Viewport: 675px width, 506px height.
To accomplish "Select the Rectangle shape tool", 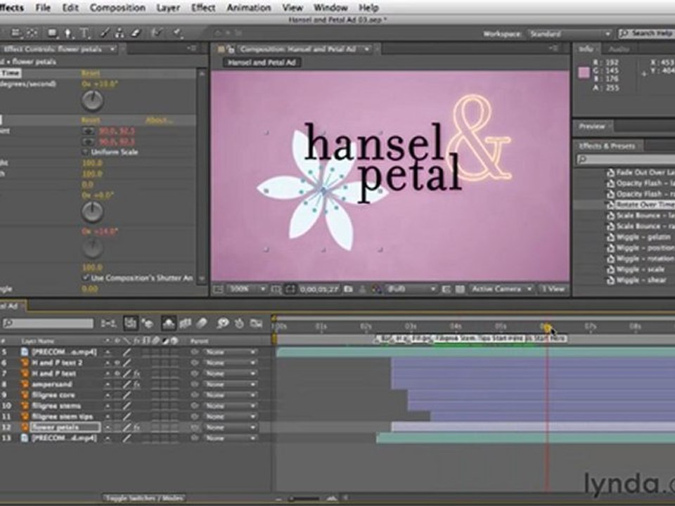I will [51, 32].
